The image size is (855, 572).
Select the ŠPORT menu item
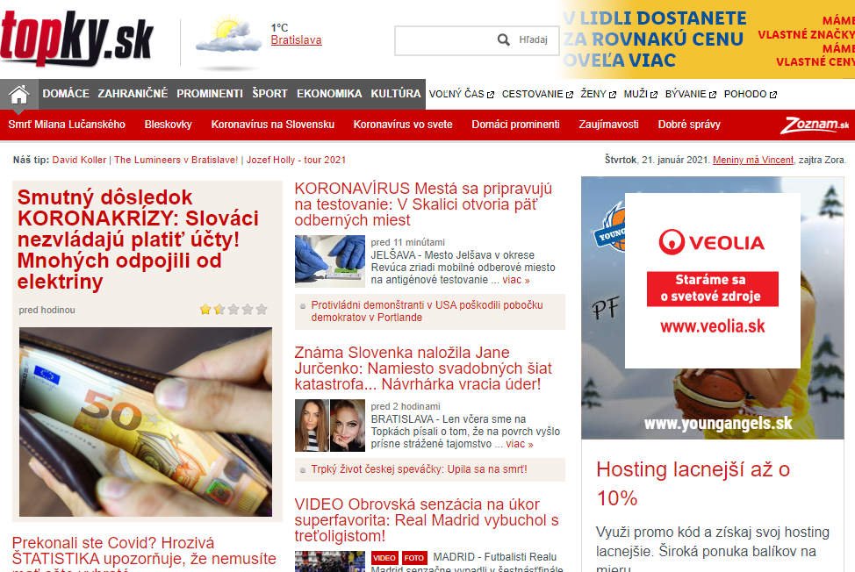[269, 94]
